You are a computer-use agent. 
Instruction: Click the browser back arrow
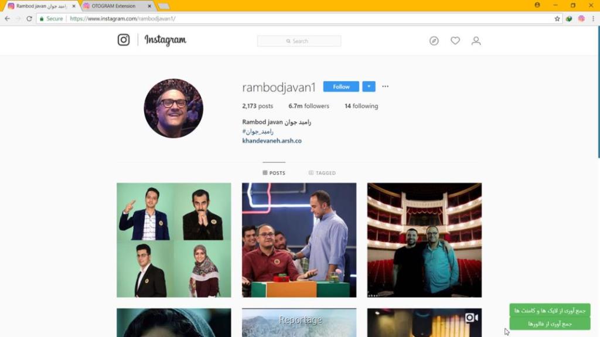[x=7, y=18]
